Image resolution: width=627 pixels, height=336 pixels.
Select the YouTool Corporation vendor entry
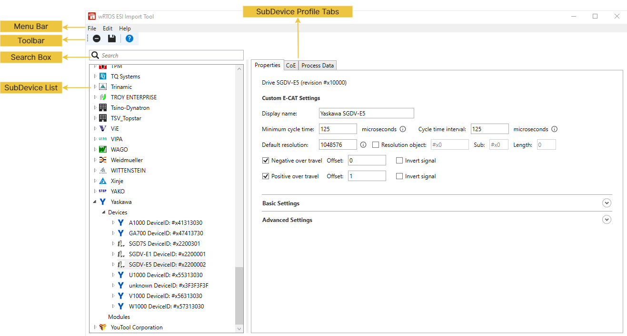pos(137,327)
